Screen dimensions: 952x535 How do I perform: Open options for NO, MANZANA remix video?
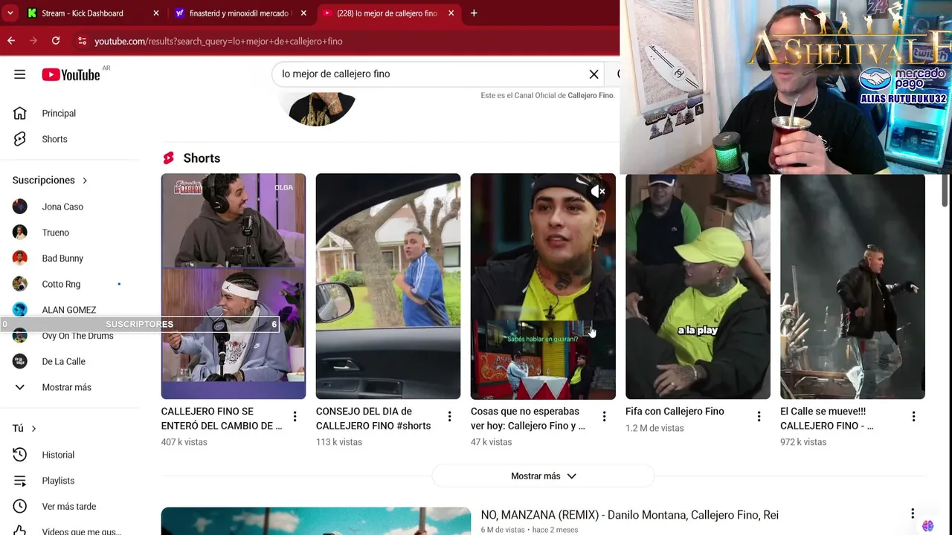coord(913,514)
